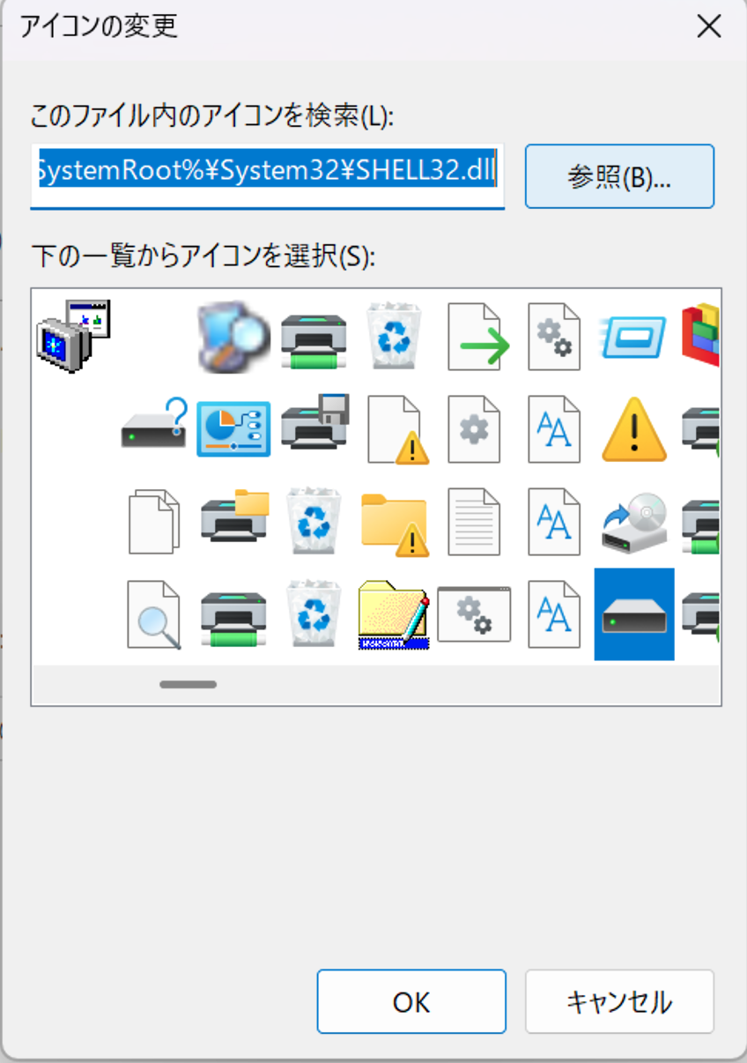Pick the document with magnifying glass icon
Viewport: 747px width, 1063px height.
(153, 614)
